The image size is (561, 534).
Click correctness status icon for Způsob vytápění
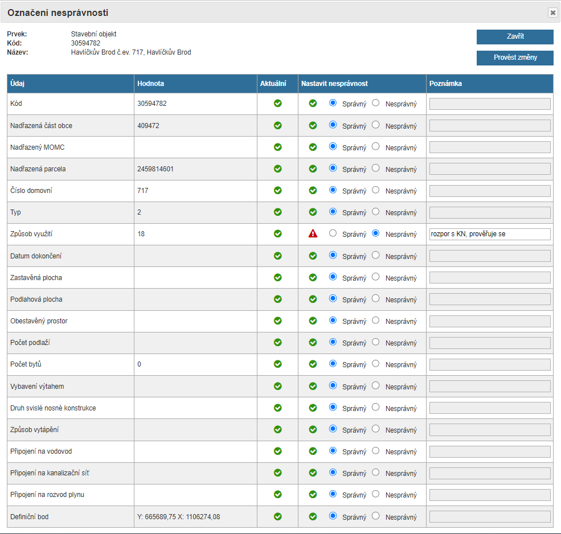(x=313, y=429)
